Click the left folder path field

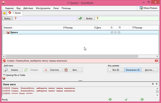45,18
